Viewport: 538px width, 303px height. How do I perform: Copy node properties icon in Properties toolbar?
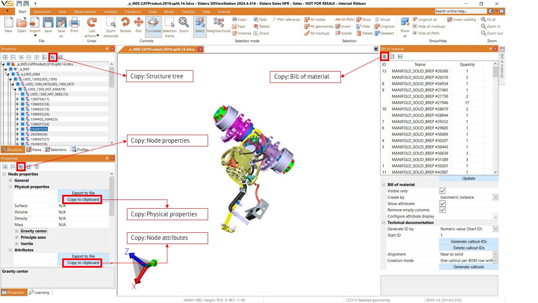(x=21, y=167)
